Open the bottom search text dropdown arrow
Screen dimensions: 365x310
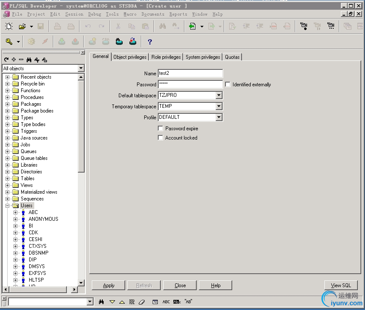click(x=90, y=302)
